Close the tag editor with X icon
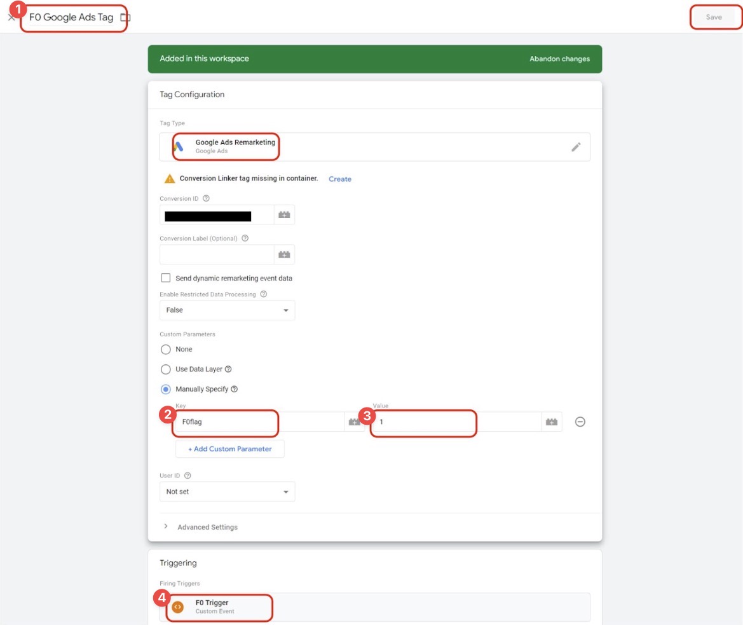Image resolution: width=743 pixels, height=625 pixels. (x=11, y=18)
